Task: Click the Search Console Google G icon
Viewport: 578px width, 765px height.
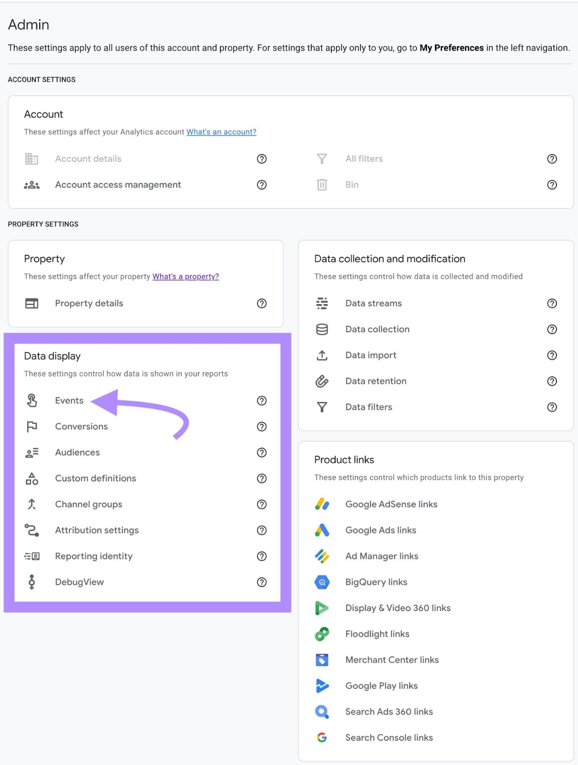Action: 322,737
